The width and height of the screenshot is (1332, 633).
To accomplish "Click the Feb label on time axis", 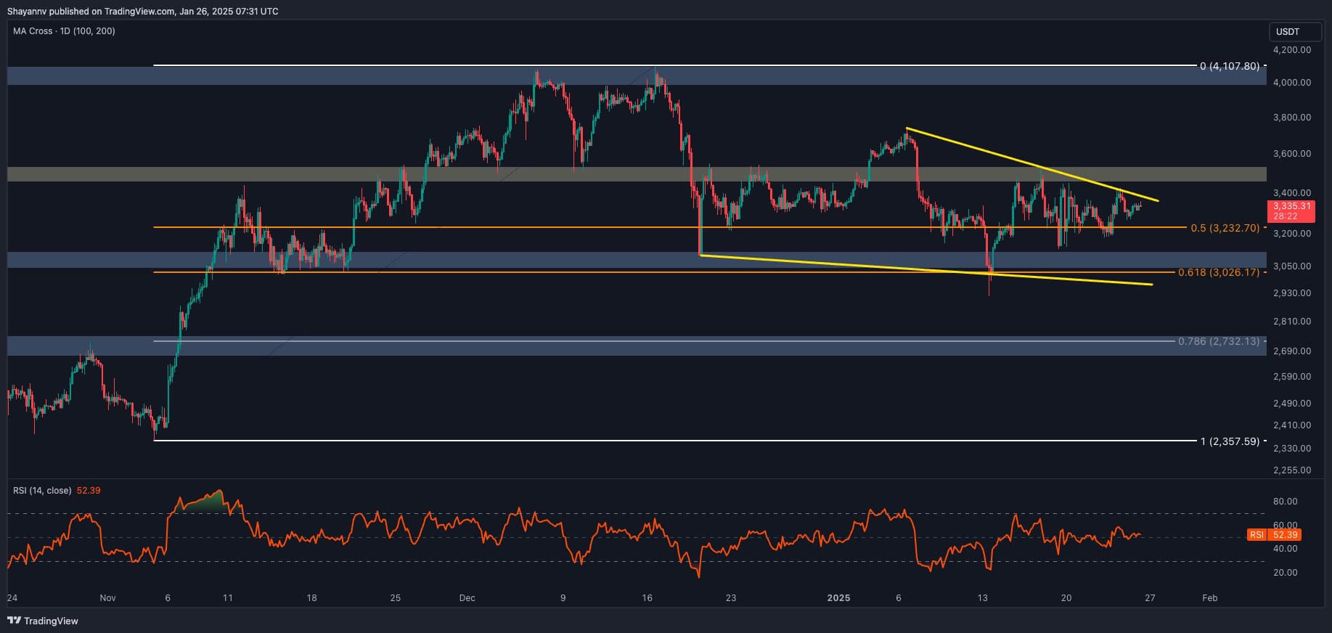I will pyautogui.click(x=1209, y=598).
